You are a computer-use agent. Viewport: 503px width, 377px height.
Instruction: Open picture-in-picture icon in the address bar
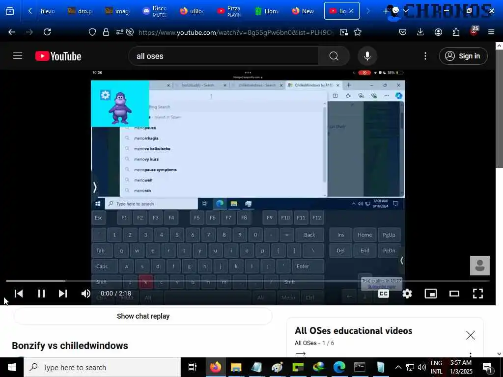343,32
